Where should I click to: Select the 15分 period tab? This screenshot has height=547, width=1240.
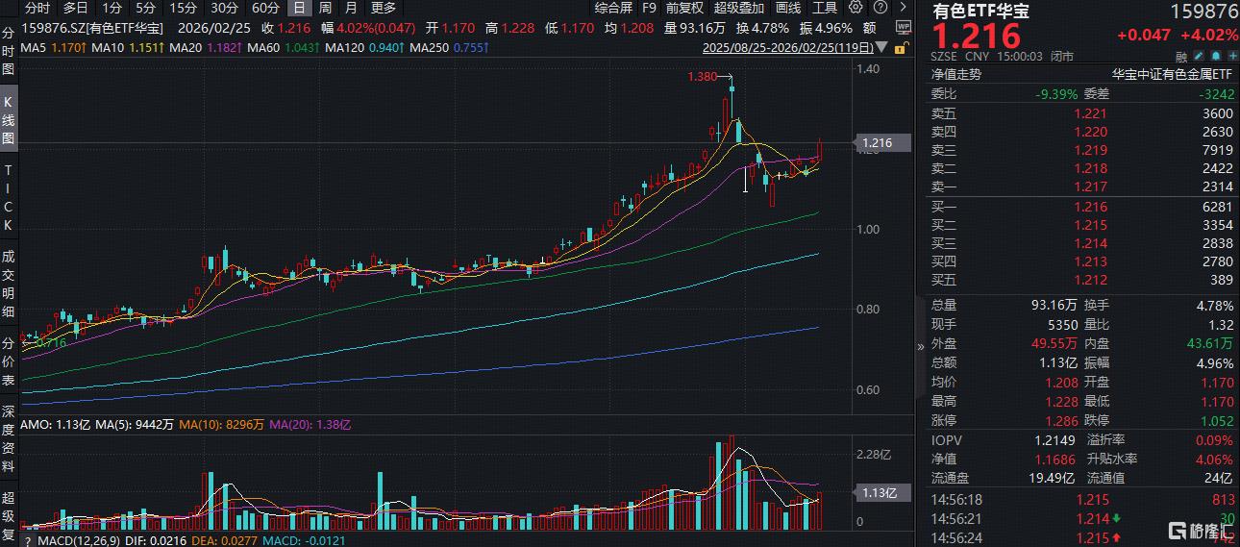[183, 8]
